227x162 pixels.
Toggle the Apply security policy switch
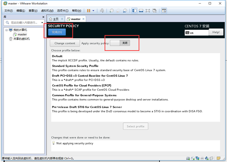tap(120, 43)
